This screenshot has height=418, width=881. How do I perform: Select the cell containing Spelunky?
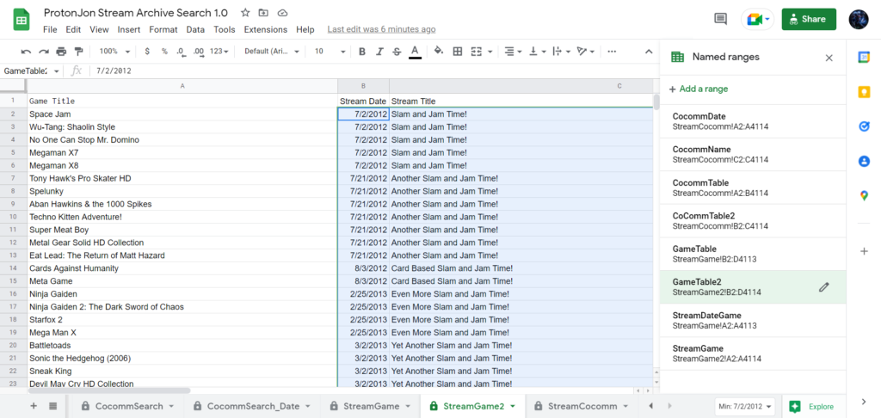coord(182,191)
